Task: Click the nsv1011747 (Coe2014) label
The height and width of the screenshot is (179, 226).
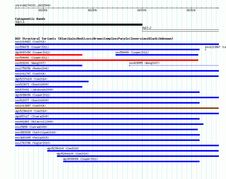Action: tap(30, 74)
